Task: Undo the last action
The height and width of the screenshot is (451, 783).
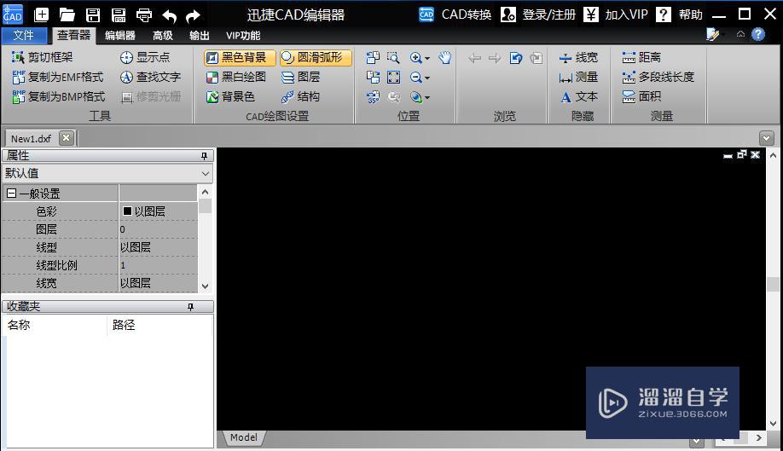Action: [170, 16]
